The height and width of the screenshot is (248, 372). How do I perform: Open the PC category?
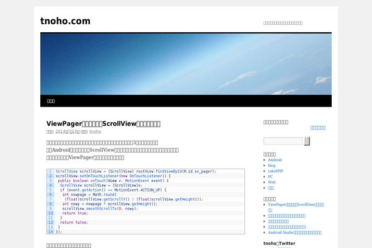(270, 177)
